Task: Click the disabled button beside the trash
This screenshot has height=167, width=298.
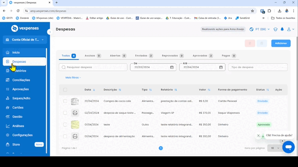Action: pos(262,43)
